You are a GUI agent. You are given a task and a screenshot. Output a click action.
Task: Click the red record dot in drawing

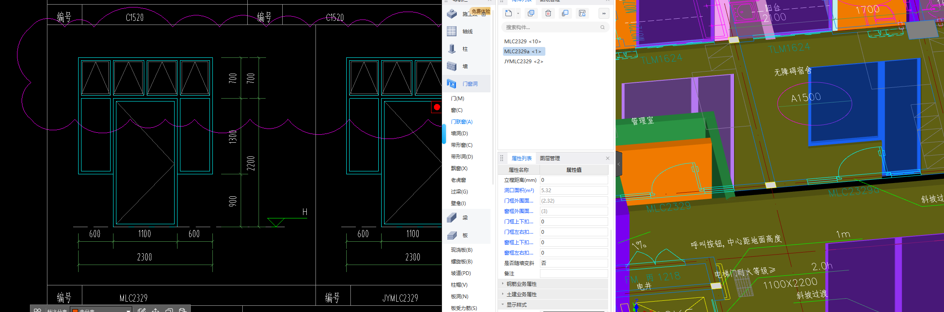click(x=437, y=107)
